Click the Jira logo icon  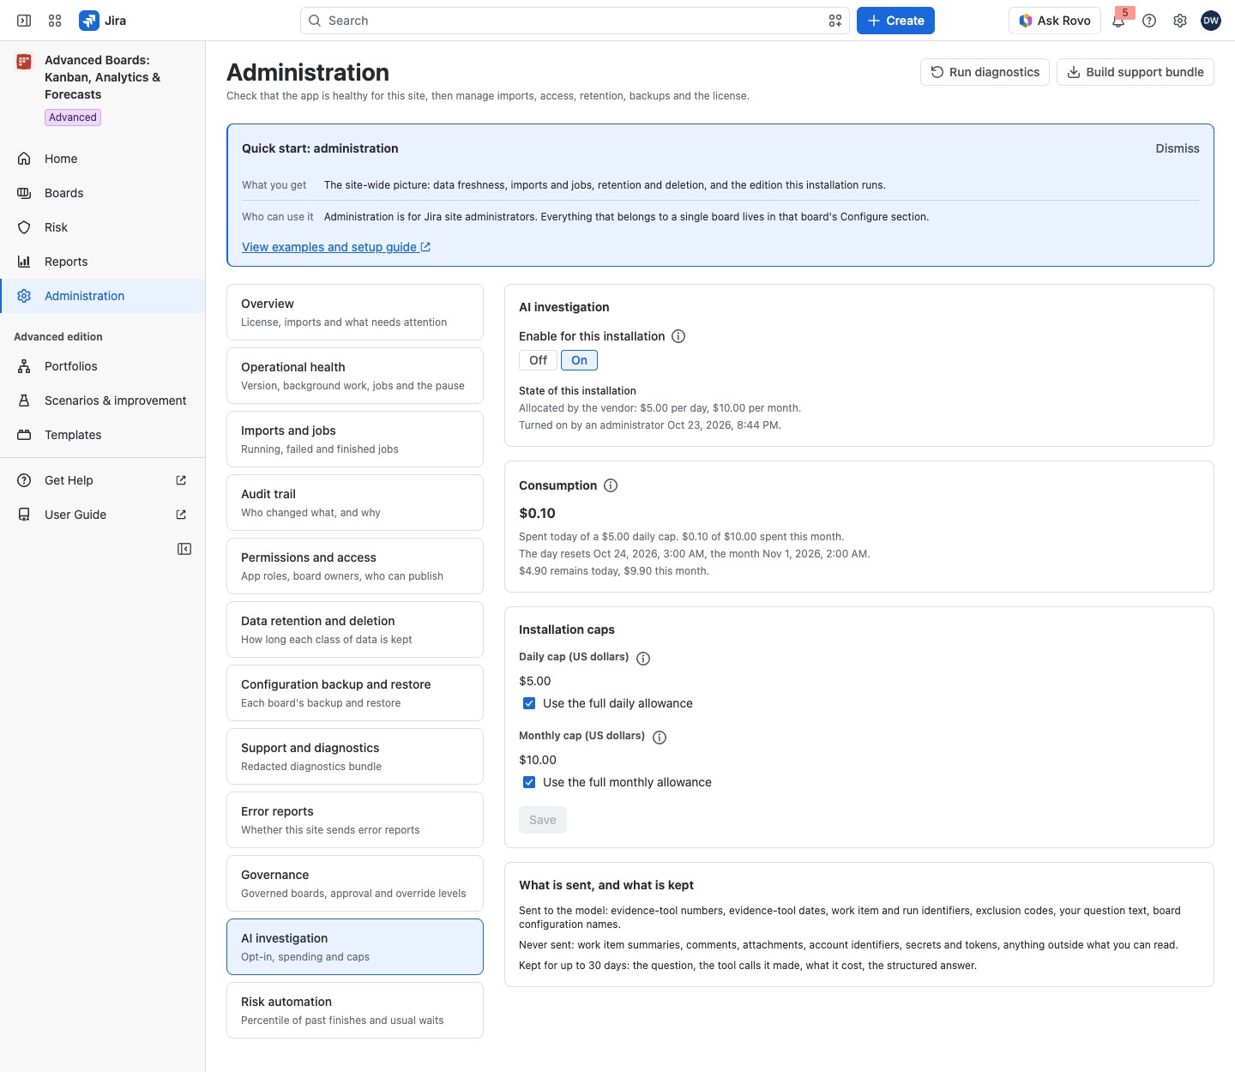pyautogui.click(x=89, y=21)
